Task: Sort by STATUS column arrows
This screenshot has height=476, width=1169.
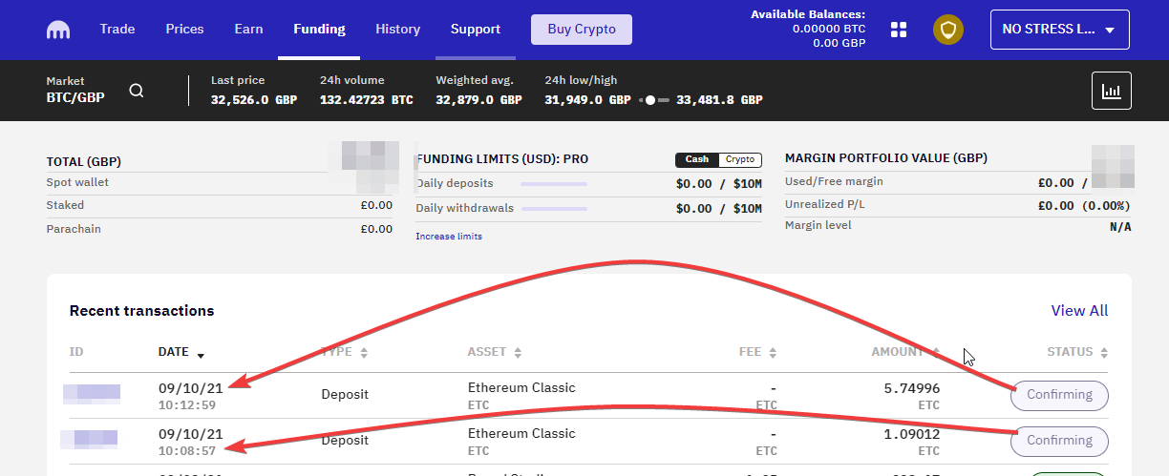Action: click(1103, 353)
